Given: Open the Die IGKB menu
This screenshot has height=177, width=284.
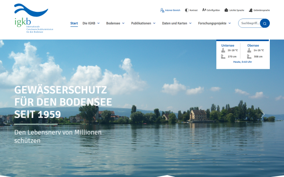Looking at the screenshot, I should [x=89, y=23].
